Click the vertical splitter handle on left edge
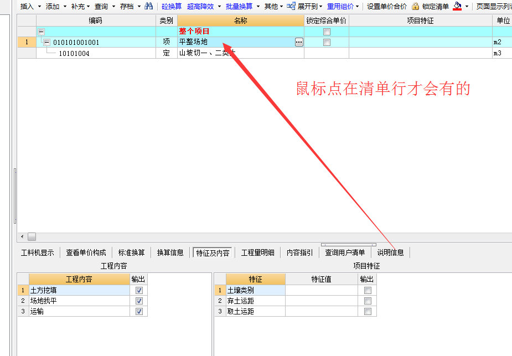512x356 pixels. click(x=15, y=196)
